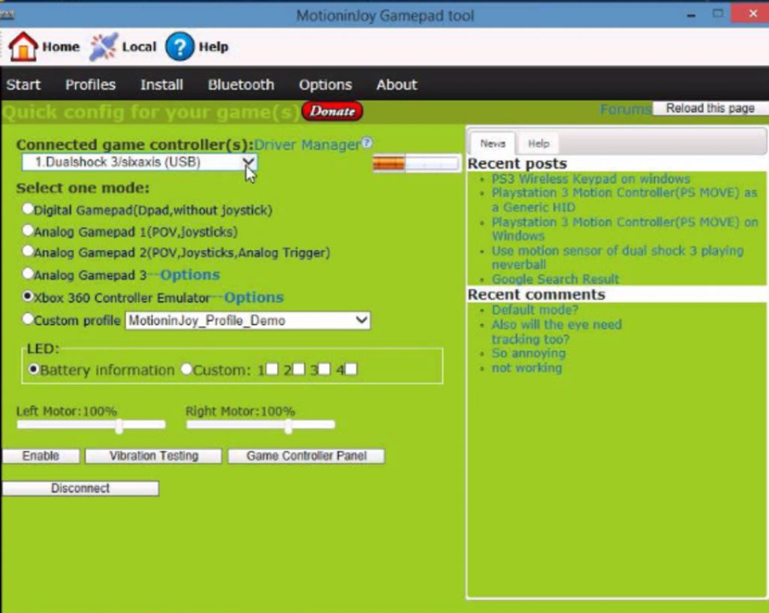This screenshot has width=769, height=613.
Task: Switch to the News tab
Action: coord(493,143)
